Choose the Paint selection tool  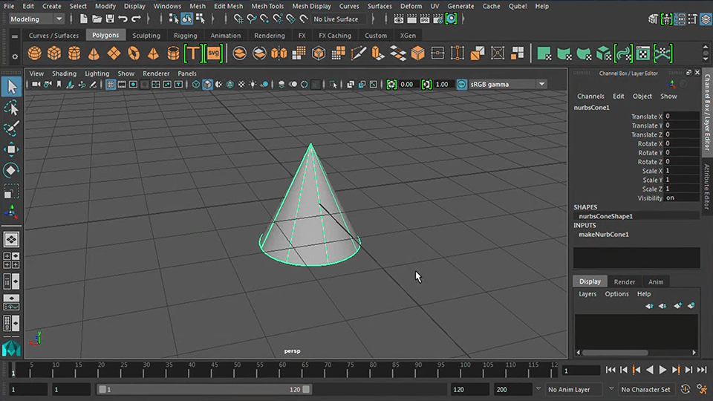[11, 128]
